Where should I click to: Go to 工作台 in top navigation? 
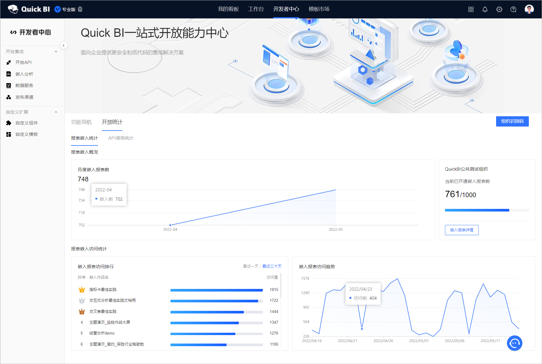coord(256,9)
